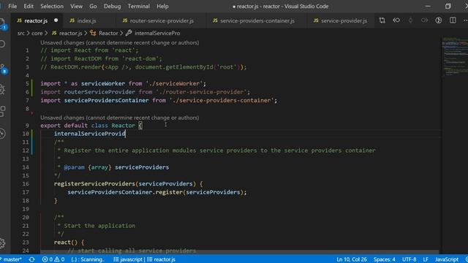Click the errors and warnings count

click(53, 259)
